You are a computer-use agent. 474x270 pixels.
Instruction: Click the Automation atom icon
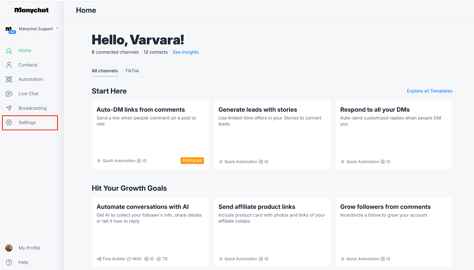click(9, 79)
